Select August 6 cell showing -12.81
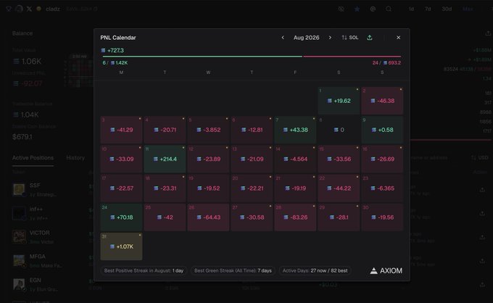The height and width of the screenshot is (303, 493). point(252,130)
